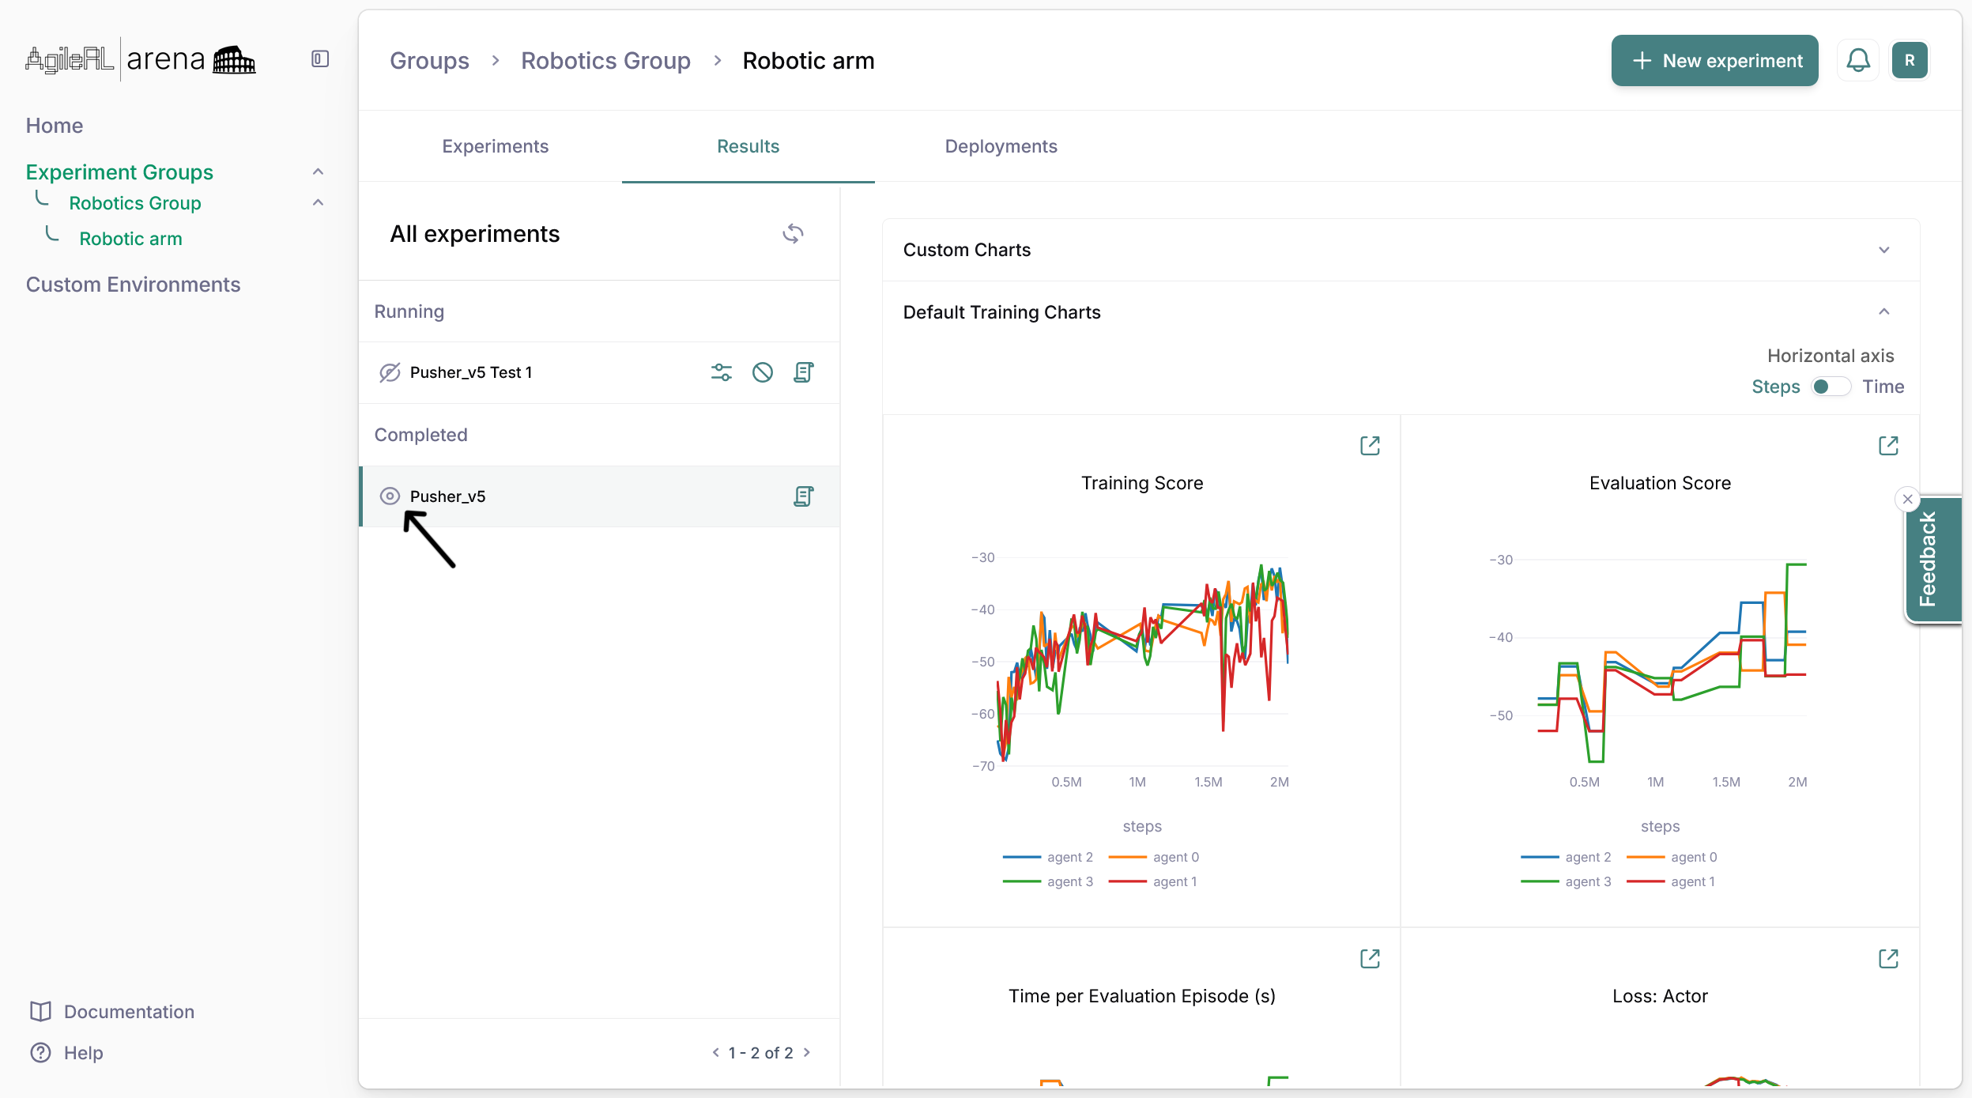This screenshot has width=1972, height=1098.
Task: Click the New experiment button
Action: click(x=1714, y=61)
